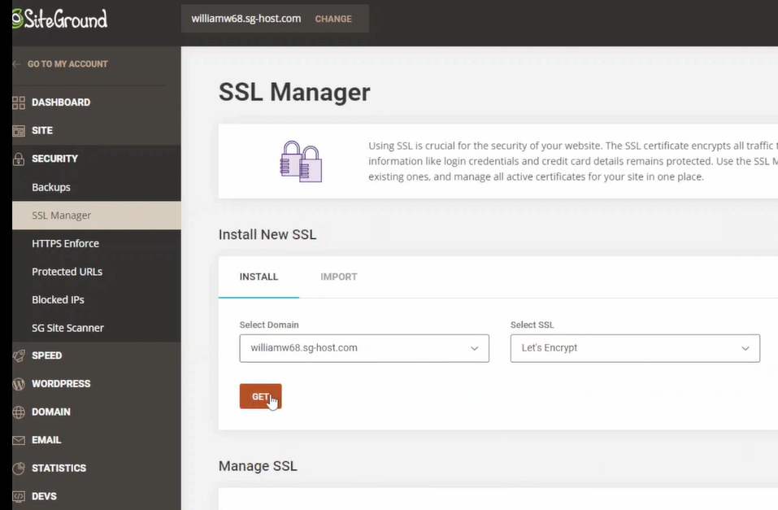This screenshot has width=778, height=510.
Task: Click the Site layout icon
Action: coord(19,131)
